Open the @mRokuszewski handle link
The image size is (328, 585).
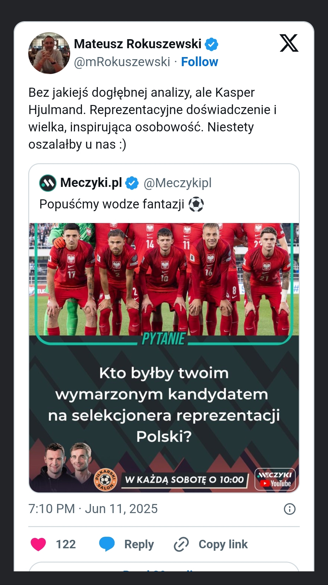(122, 62)
